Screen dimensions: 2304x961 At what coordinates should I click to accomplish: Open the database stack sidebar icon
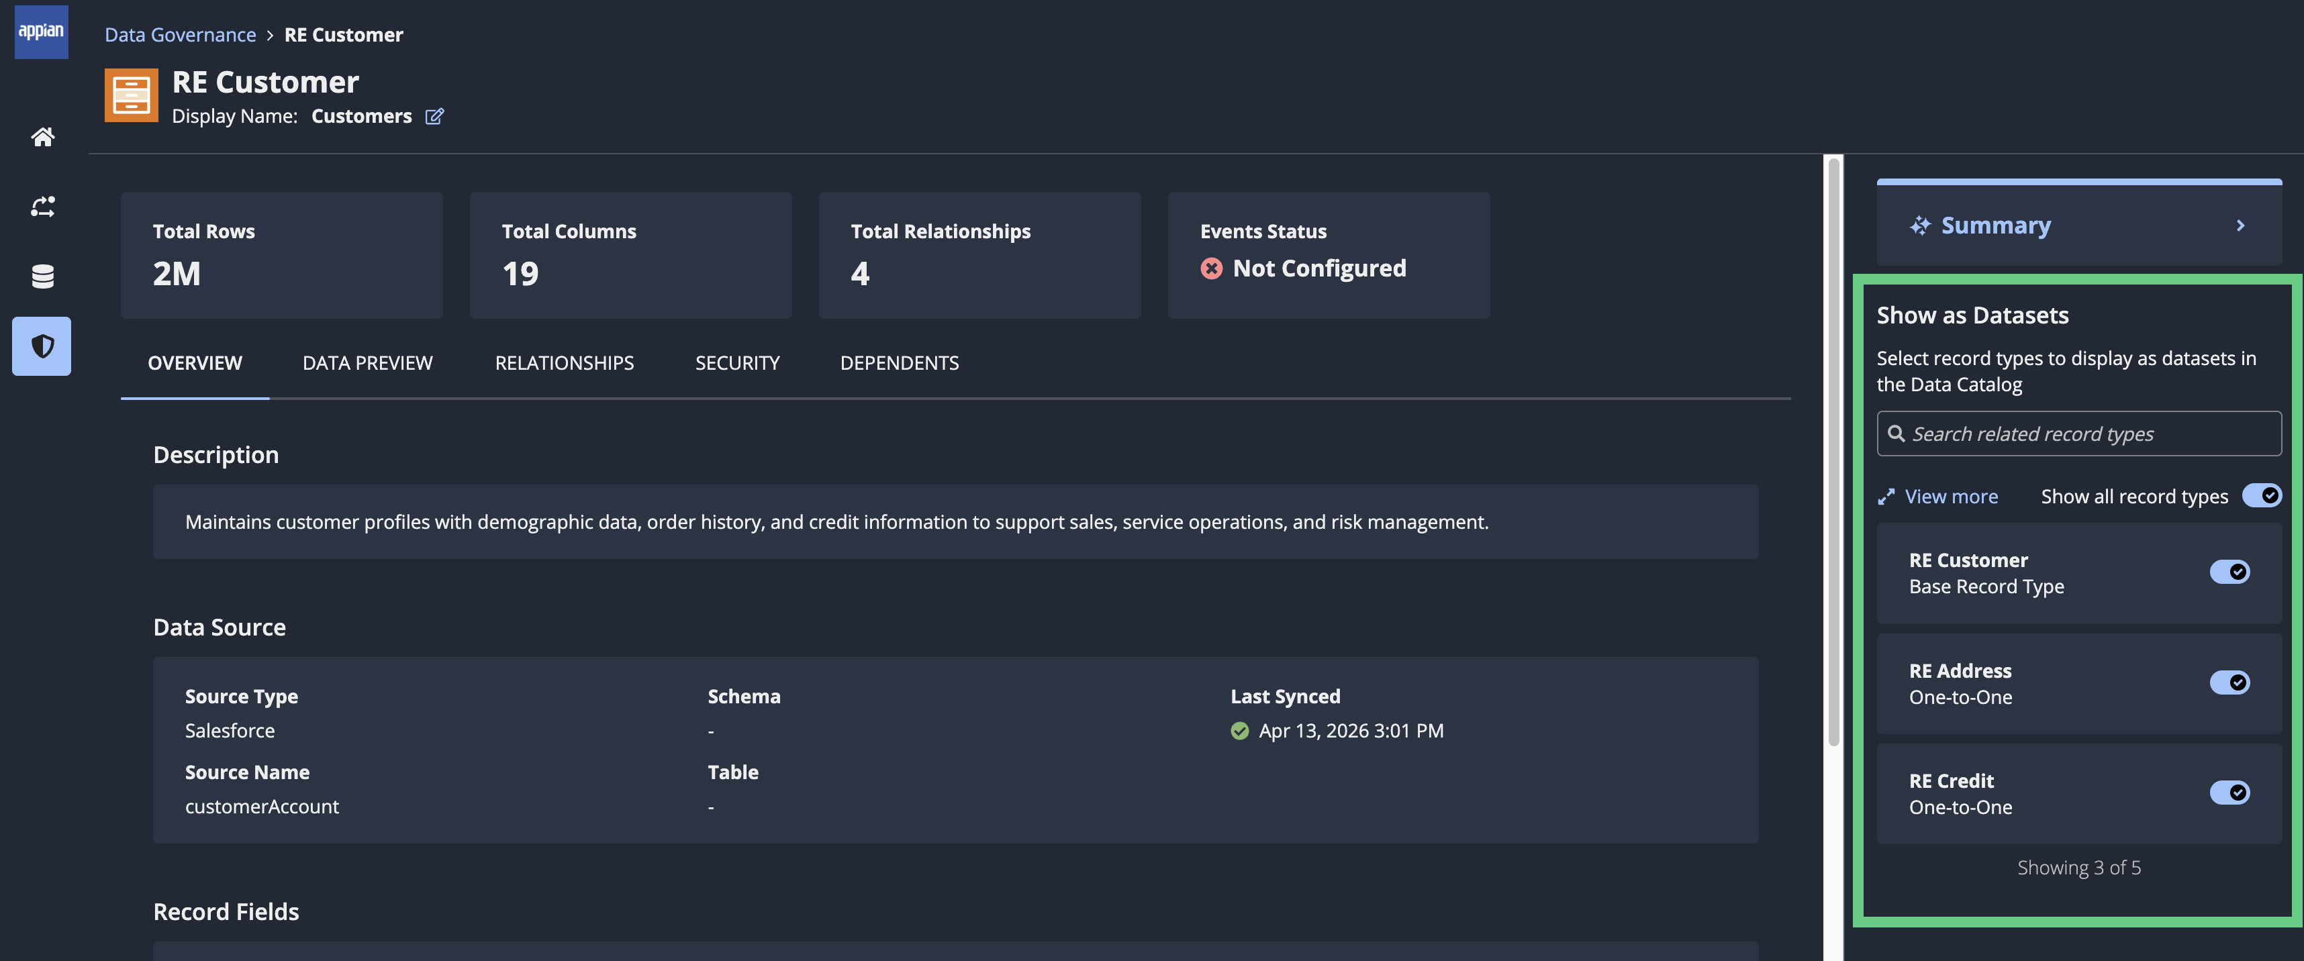pos(42,276)
